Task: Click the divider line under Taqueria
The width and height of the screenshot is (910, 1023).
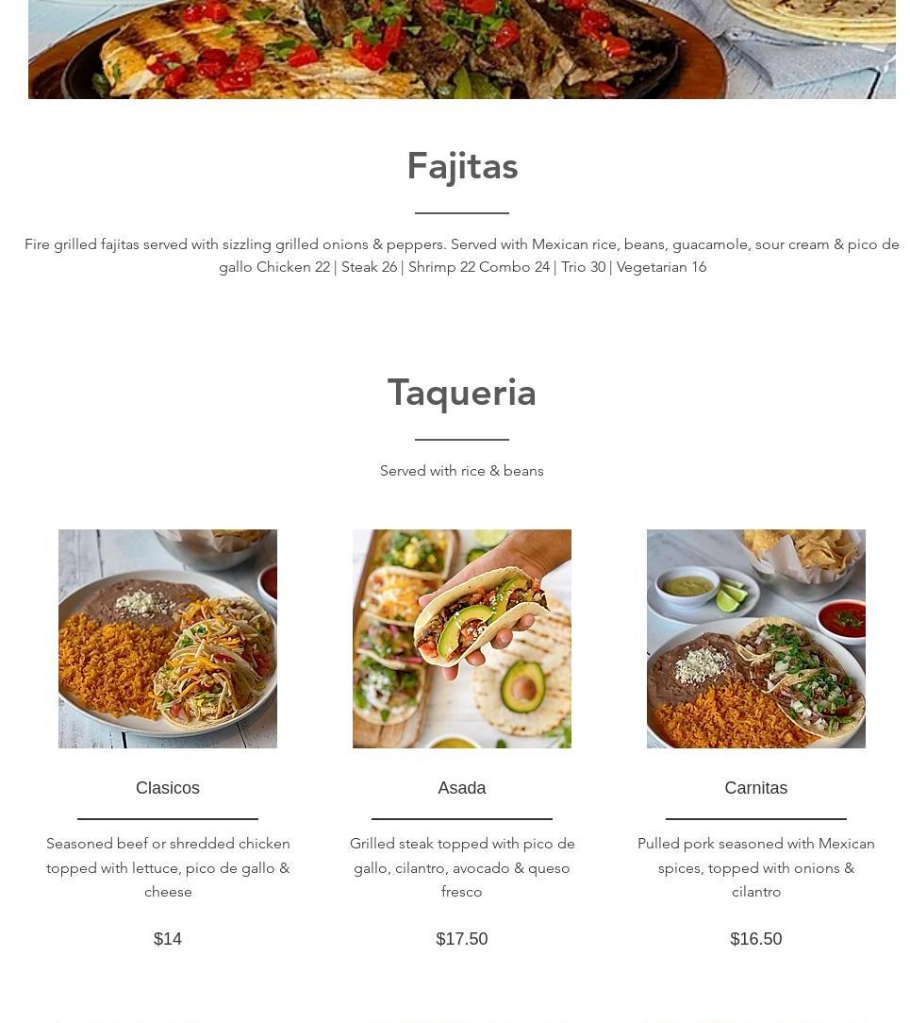Action: [x=461, y=440]
